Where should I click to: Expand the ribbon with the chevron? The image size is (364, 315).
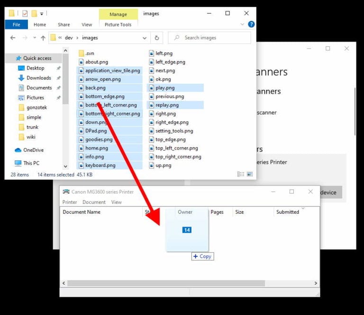242,24
